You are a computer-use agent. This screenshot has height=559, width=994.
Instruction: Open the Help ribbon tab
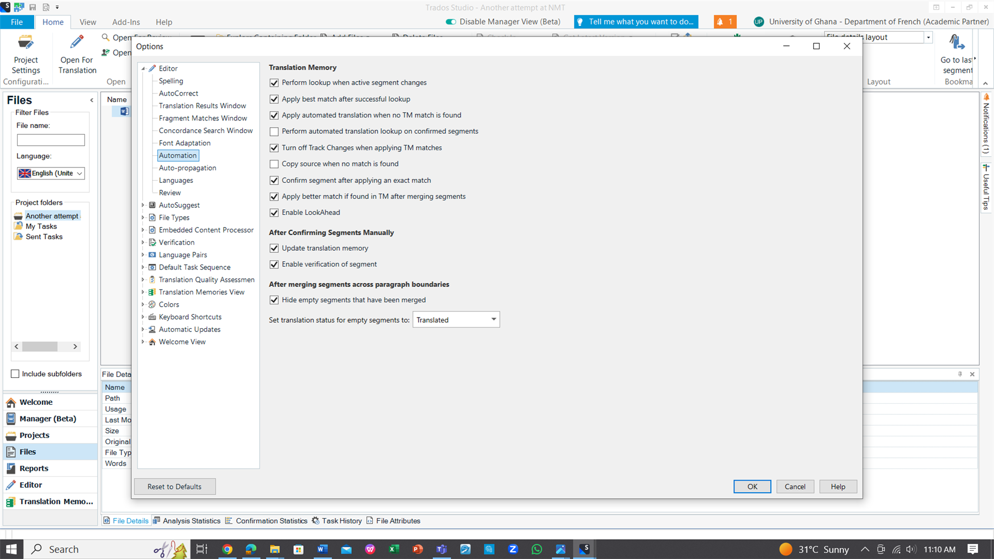click(x=164, y=22)
